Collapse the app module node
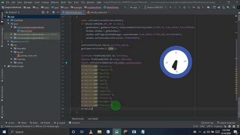Image resolution: width=240 pixels, height=135 pixels. 5,16
